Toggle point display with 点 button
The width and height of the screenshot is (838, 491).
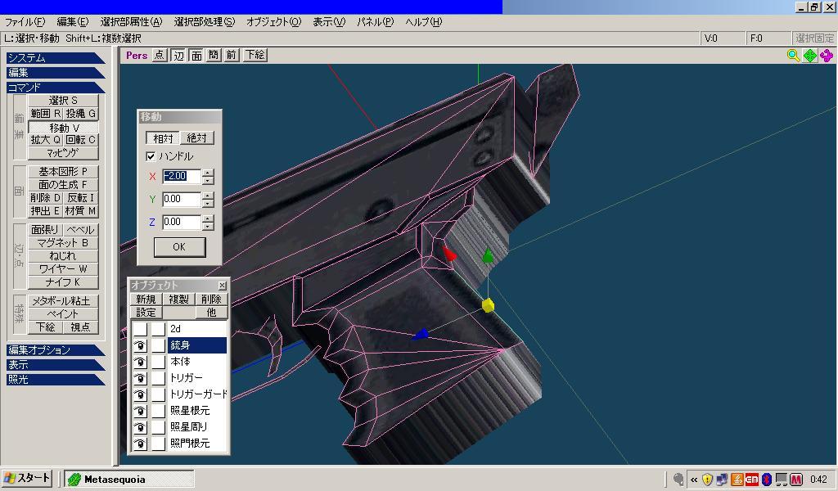pos(160,56)
